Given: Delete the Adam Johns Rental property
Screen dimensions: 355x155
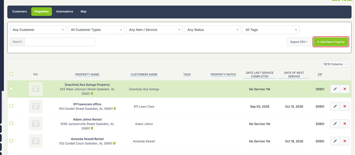Looking at the screenshot, I should tap(345, 124).
